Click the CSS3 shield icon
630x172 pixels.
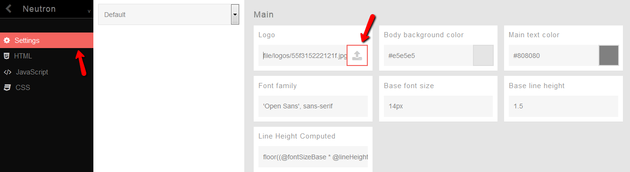click(x=7, y=88)
